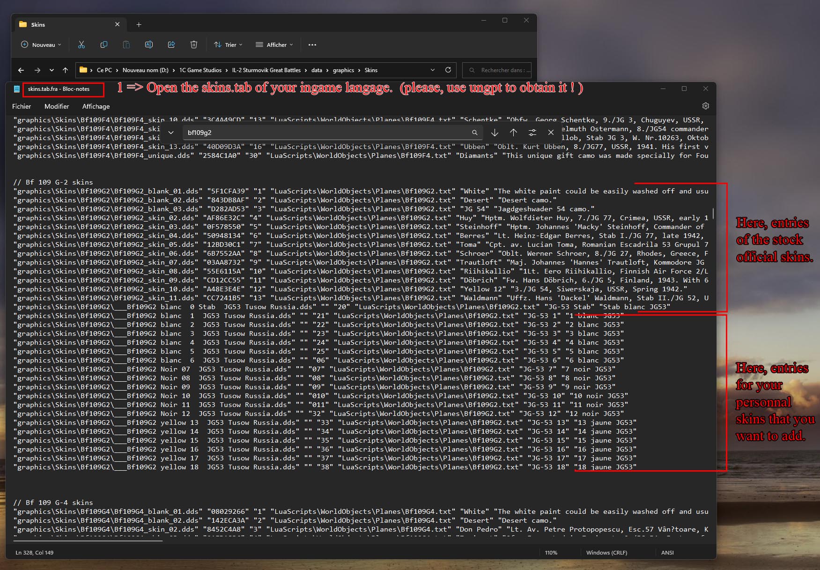Open the three-dots more options in Explorer
Viewport: 820px width, 570px height.
coord(312,45)
